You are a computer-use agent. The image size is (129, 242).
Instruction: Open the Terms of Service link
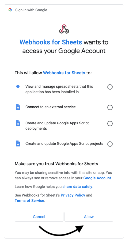point(29,201)
